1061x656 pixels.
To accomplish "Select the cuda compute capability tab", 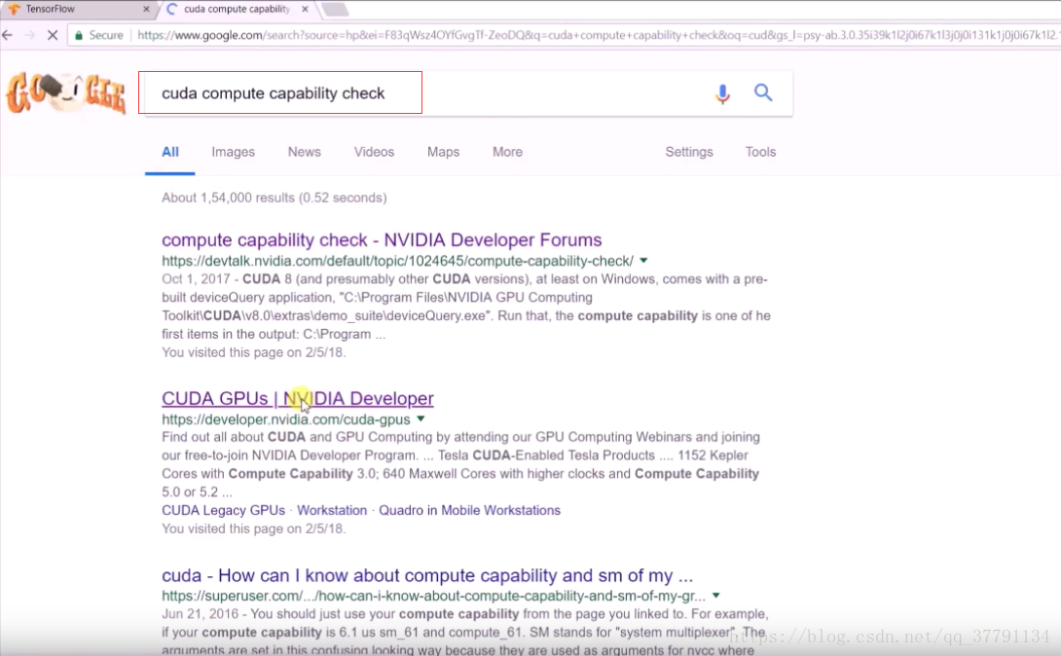I will point(237,10).
